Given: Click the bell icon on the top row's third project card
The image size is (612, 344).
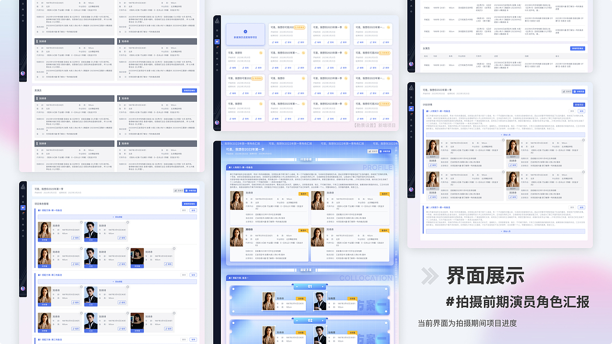Looking at the screenshot, I should (346, 27).
